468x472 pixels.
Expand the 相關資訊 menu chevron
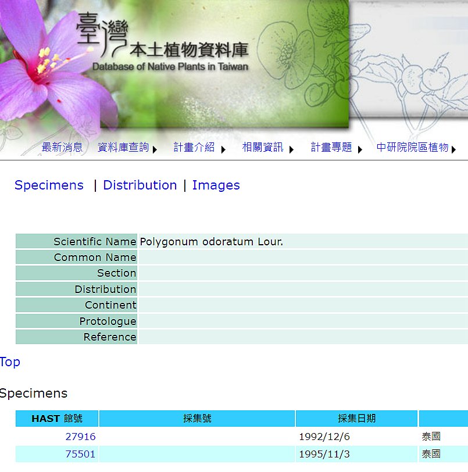click(291, 150)
